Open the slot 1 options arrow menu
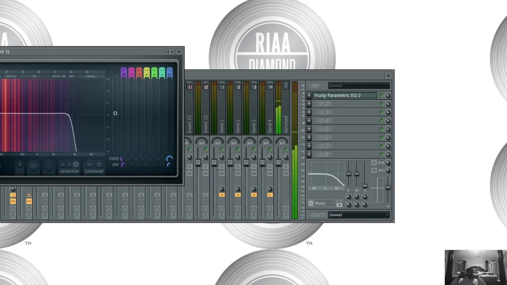 coord(309,95)
